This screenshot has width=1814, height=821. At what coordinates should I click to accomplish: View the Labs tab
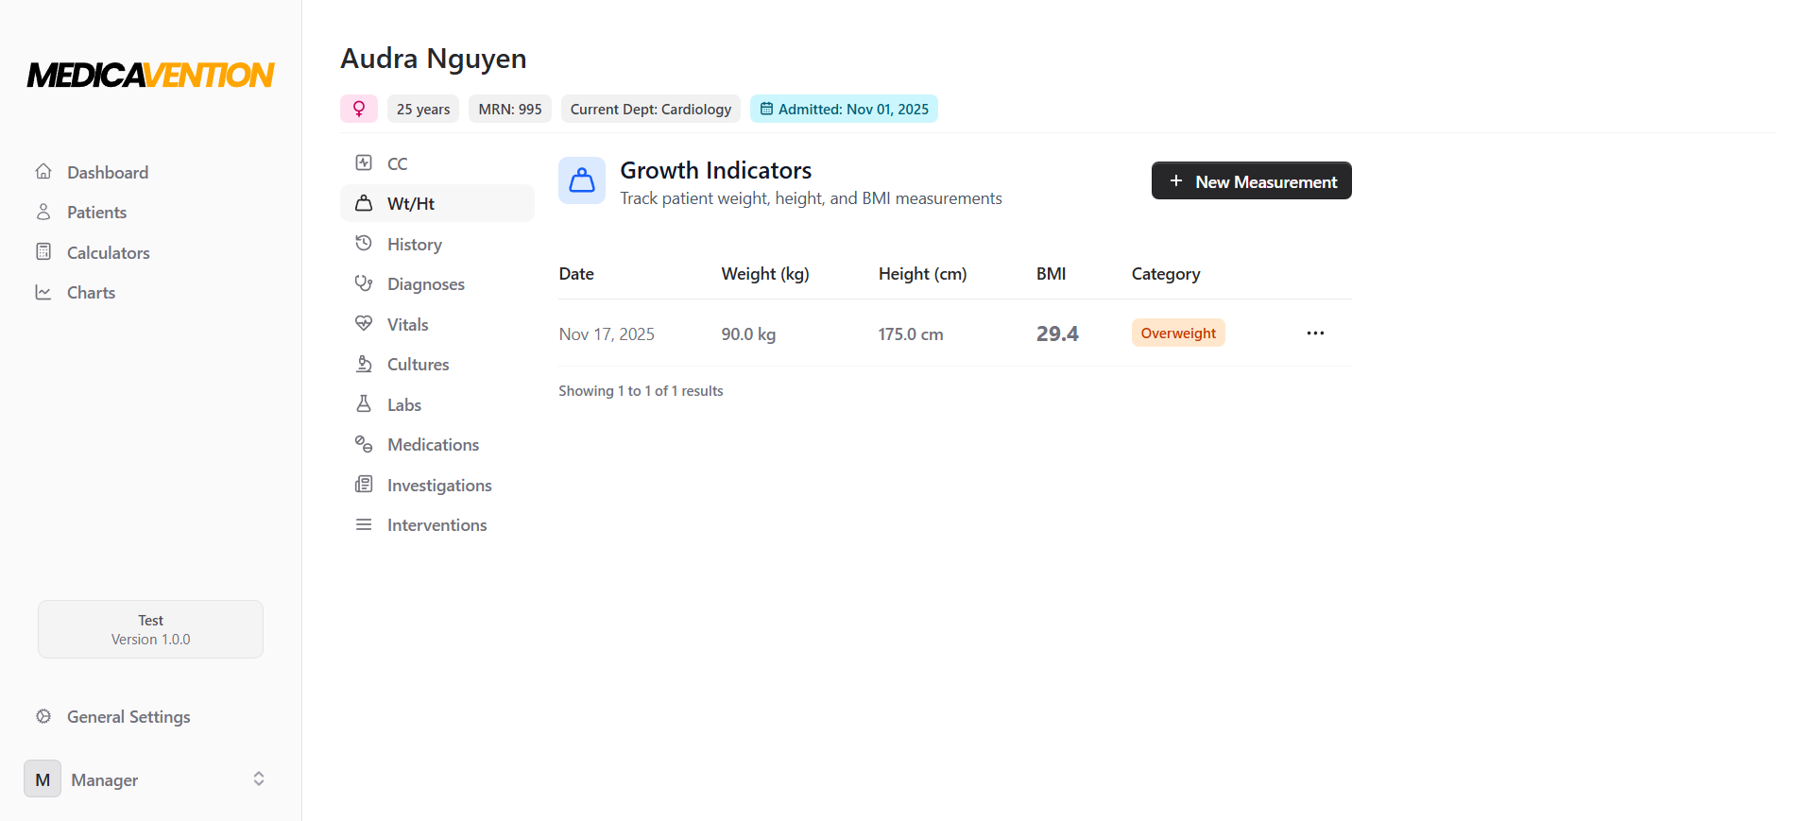click(x=437, y=404)
